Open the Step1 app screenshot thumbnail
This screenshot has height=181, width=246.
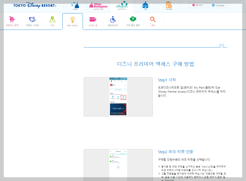[118, 97]
